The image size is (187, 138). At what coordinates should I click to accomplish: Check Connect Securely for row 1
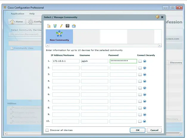click(x=140, y=61)
